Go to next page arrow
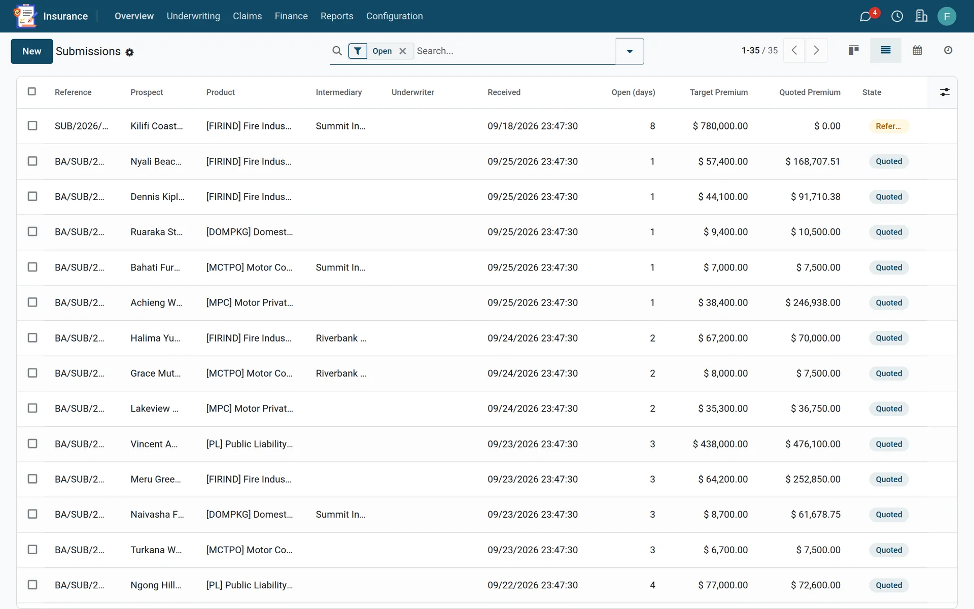This screenshot has height=609, width=974. 816,50
